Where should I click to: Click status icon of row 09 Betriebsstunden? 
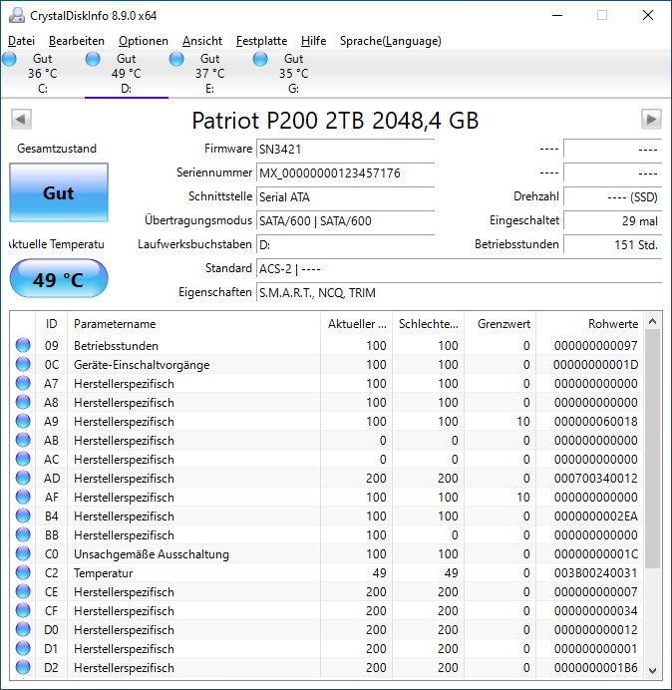[x=23, y=345]
